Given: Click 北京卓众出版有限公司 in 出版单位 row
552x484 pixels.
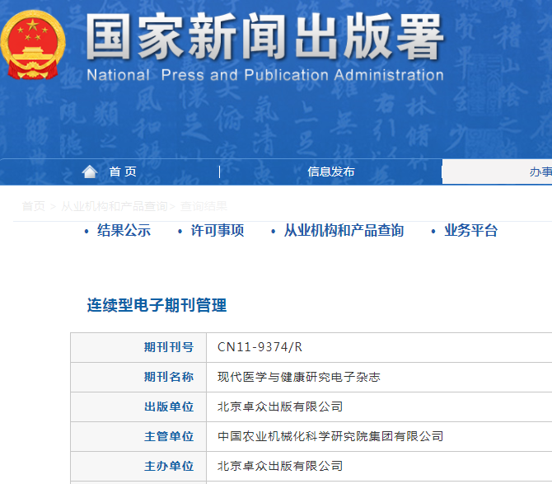Looking at the screenshot, I should click(280, 406).
